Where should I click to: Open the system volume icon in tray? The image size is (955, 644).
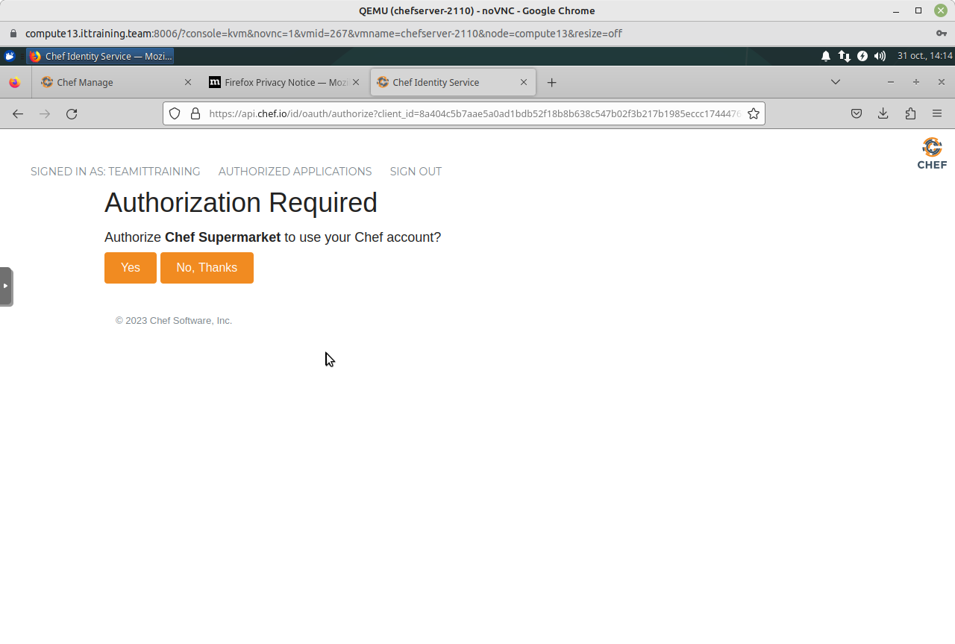(x=880, y=56)
